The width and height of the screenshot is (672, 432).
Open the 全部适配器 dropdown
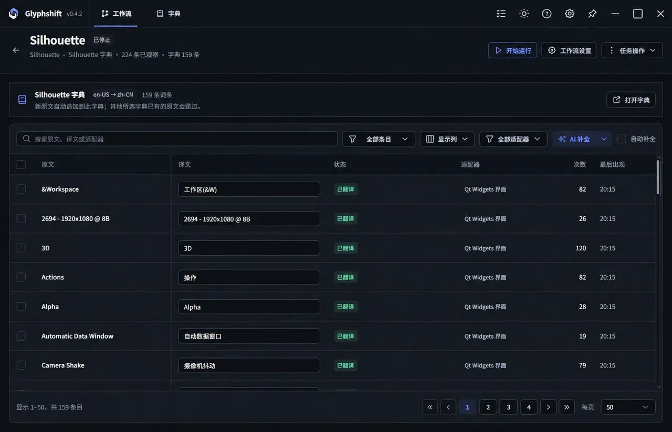click(x=513, y=139)
